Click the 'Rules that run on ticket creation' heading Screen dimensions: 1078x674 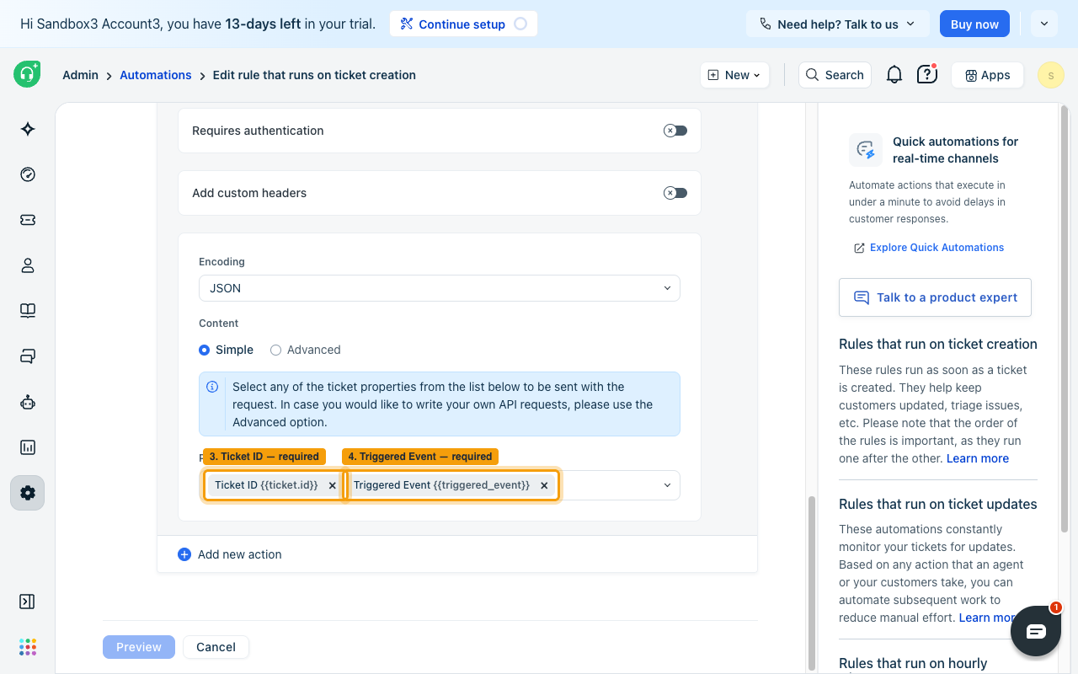coord(938,344)
